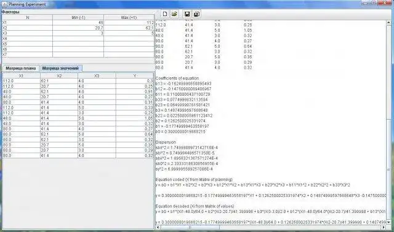
Task: Select Y cell with value 0.33
Action: 135,108
